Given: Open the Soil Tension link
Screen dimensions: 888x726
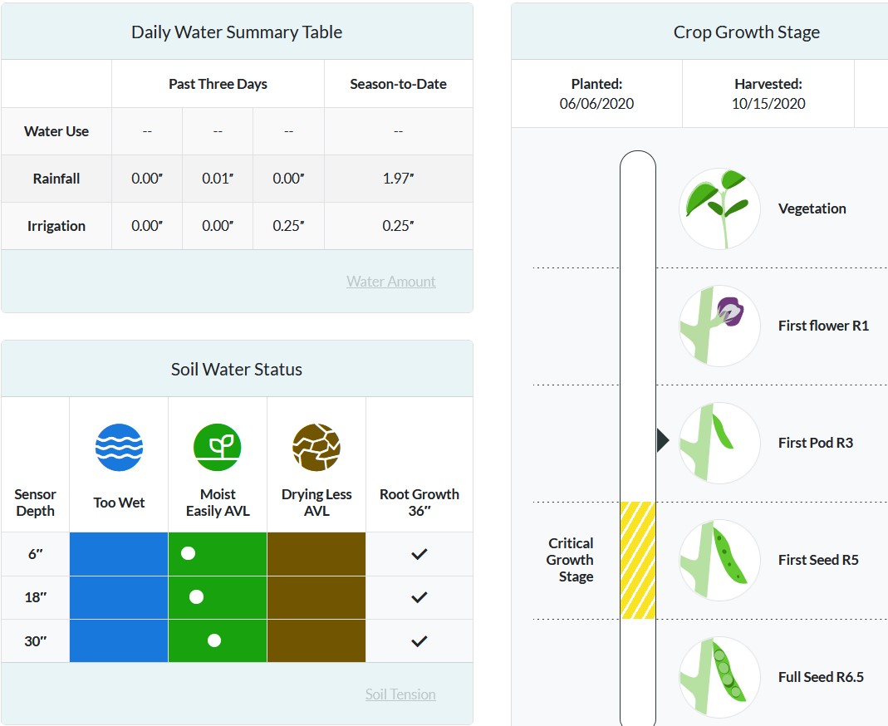Looking at the screenshot, I should 400,694.
